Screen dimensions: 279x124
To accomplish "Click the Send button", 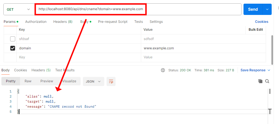I will tap(253, 9).
